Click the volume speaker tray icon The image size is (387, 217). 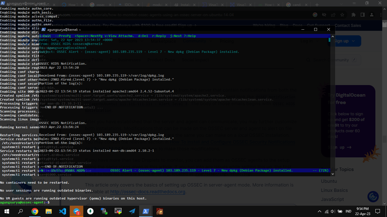click(333, 211)
